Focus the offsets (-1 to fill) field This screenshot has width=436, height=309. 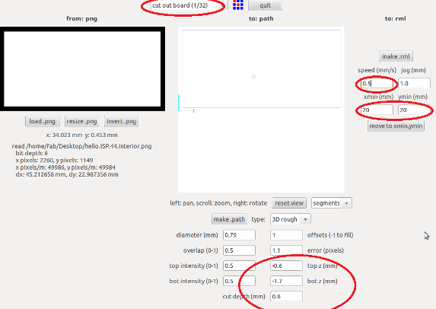[286, 235]
